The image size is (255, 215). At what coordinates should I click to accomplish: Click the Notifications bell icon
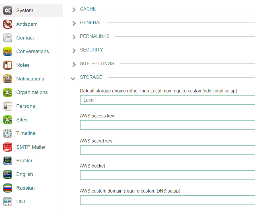8,79
